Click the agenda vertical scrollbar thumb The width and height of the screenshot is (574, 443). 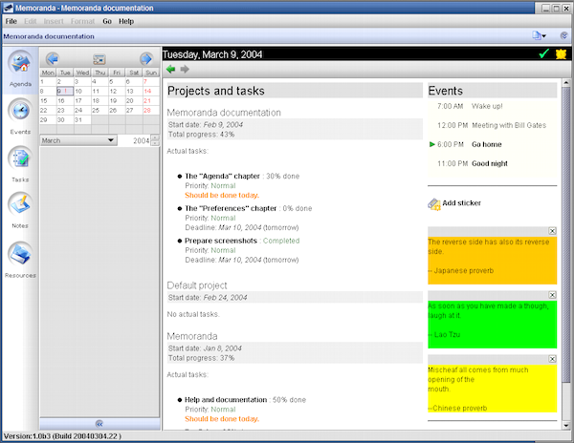tap(566, 234)
